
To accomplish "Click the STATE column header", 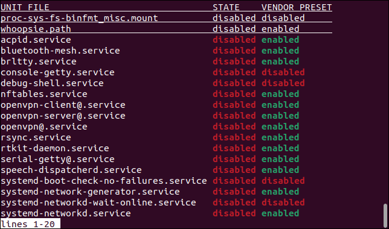I will click(226, 7).
